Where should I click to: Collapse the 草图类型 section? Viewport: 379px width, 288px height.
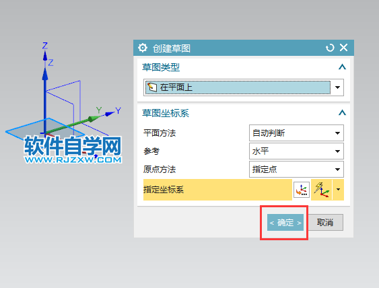coord(342,67)
